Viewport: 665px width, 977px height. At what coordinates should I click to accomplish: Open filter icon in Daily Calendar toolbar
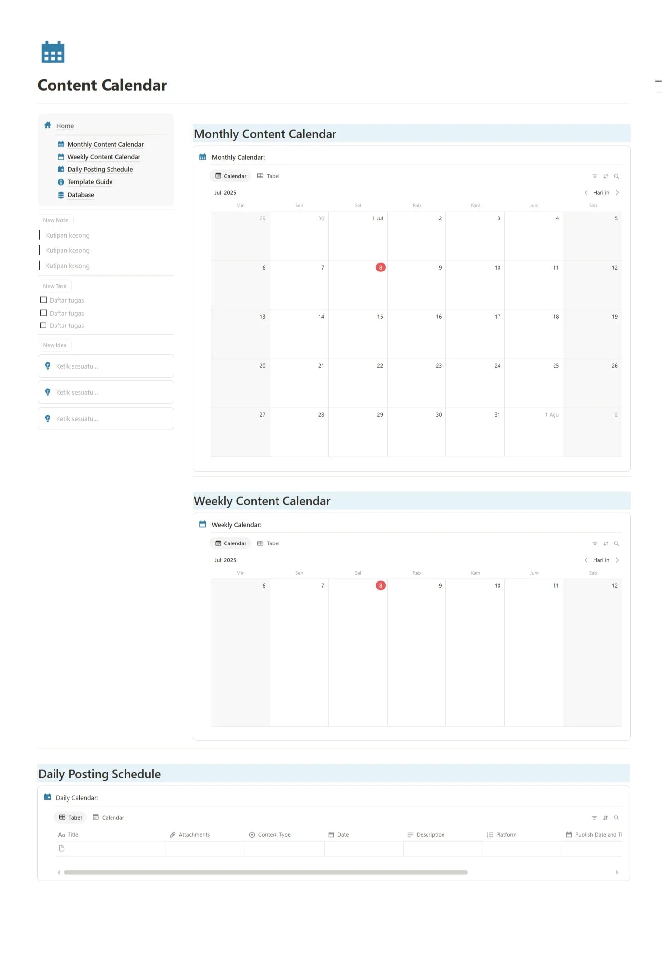594,818
